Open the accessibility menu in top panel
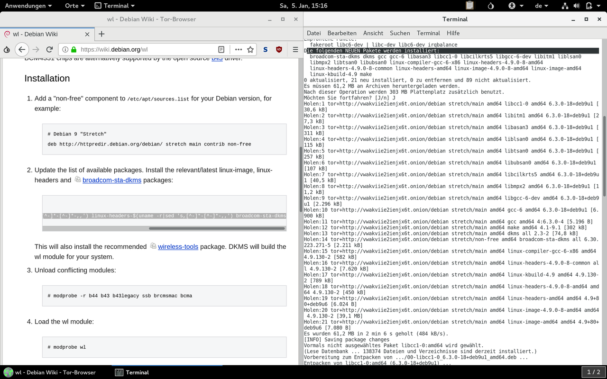Screen dimensions: 607x379 click(516, 6)
